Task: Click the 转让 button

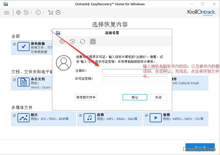Action: [135, 97]
